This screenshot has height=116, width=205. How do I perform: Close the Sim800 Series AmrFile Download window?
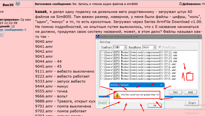(x=198, y=37)
